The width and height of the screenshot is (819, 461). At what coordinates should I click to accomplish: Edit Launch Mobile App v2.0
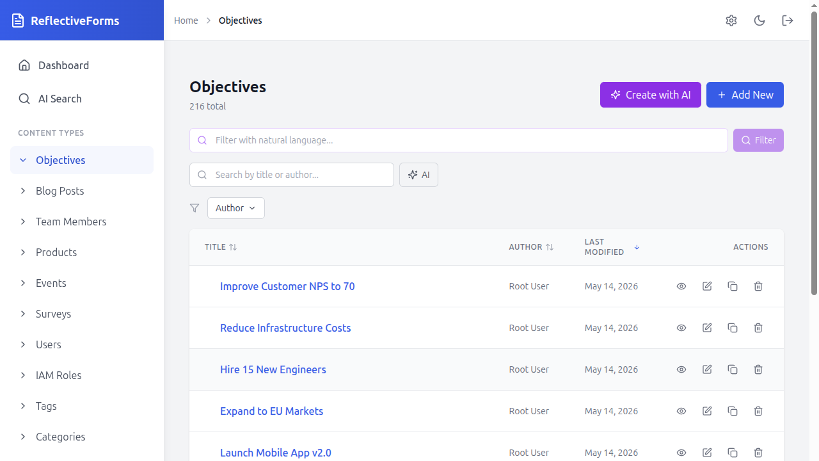click(x=707, y=453)
